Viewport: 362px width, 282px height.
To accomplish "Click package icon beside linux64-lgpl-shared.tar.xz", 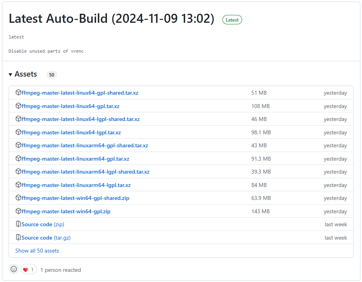I will 18,119.
